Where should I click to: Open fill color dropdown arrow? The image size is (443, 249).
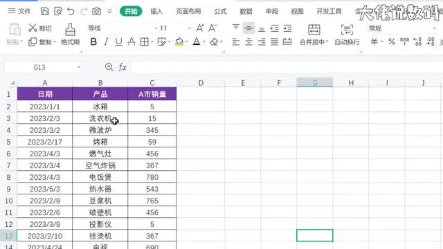click(187, 41)
